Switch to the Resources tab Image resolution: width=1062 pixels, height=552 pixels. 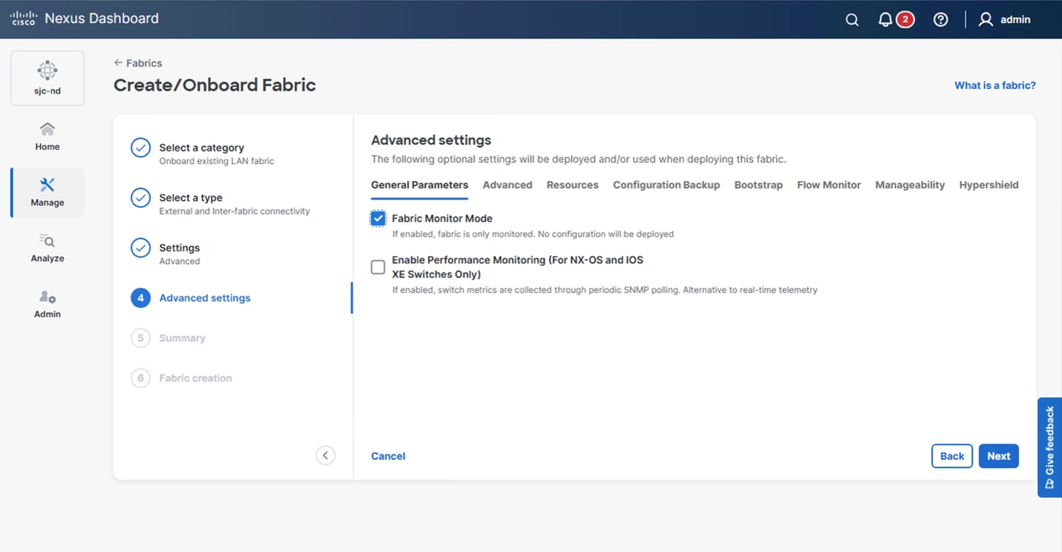tap(573, 185)
